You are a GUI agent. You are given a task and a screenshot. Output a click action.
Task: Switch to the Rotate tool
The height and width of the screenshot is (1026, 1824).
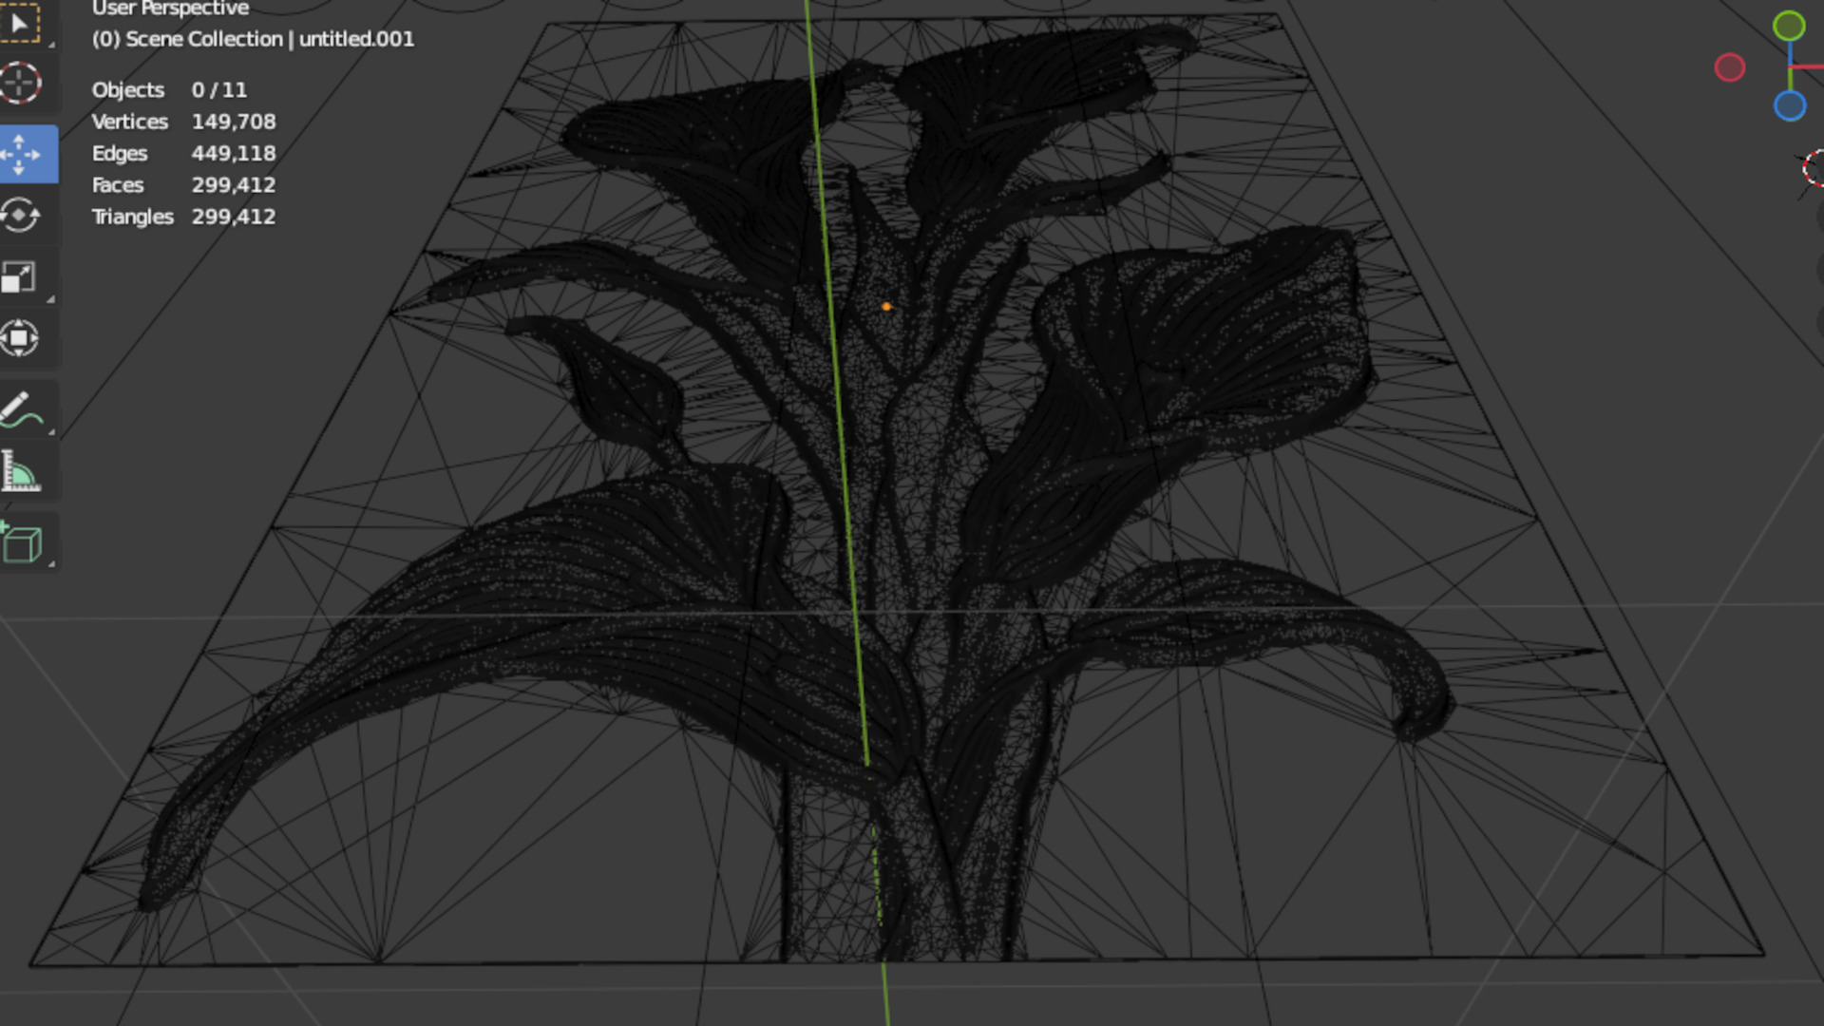21,215
